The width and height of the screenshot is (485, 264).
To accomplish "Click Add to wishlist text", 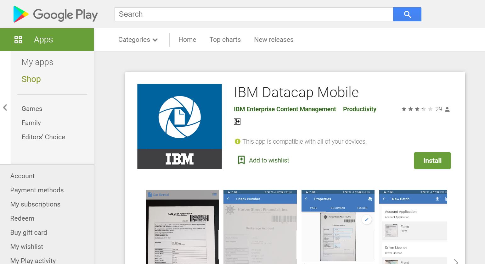I will [269, 160].
